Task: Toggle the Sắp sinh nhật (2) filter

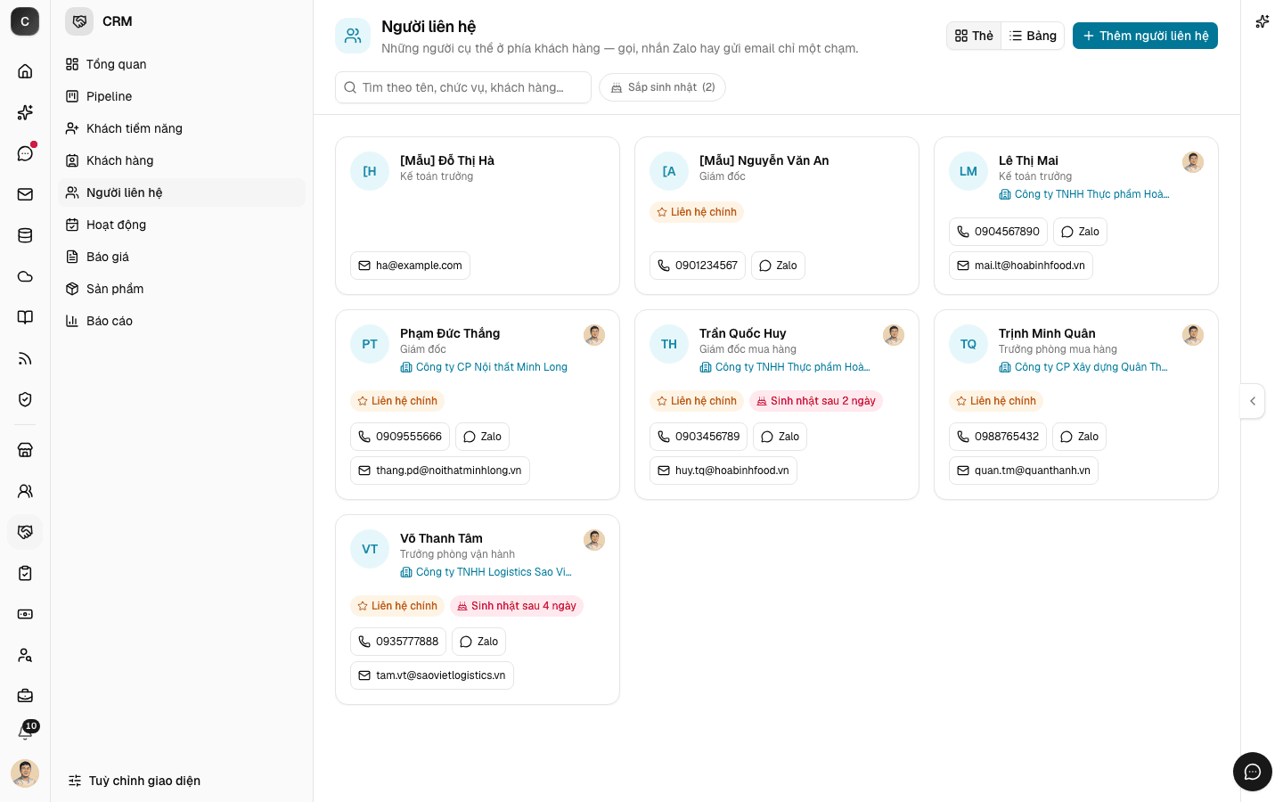Action: pyautogui.click(x=662, y=87)
